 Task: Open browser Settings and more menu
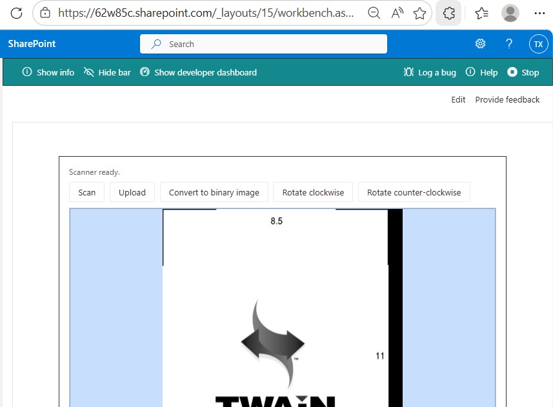[539, 14]
